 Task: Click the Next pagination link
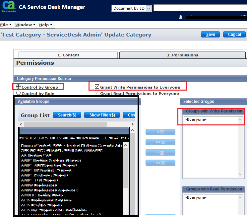tap(94, 138)
